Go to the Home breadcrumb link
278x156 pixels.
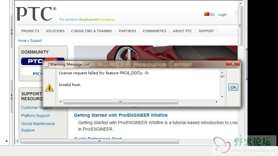(22, 41)
